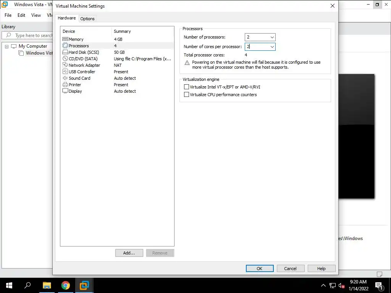This screenshot has height=293, width=391.
Task: Open taskbar search
Action: pyautogui.click(x=27, y=285)
